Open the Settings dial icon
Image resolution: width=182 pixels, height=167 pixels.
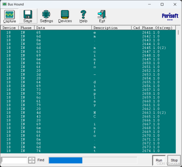[46, 14]
